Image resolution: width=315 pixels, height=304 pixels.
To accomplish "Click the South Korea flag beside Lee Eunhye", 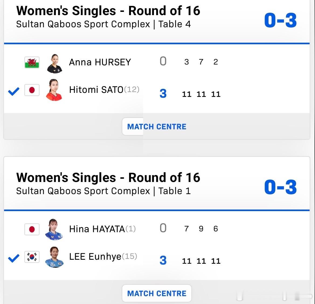I will tap(32, 257).
